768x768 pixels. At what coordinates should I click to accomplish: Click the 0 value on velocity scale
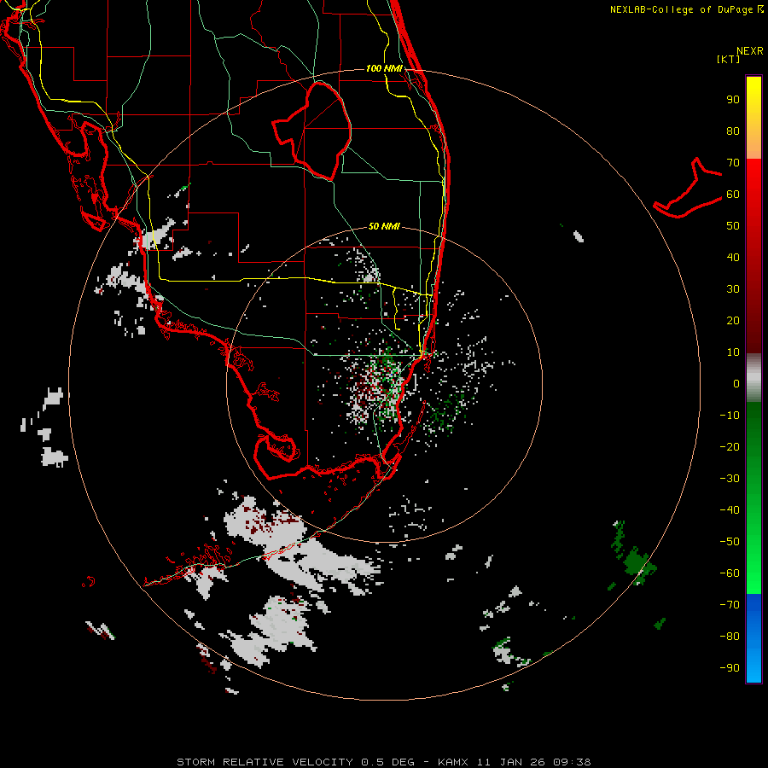(x=736, y=384)
